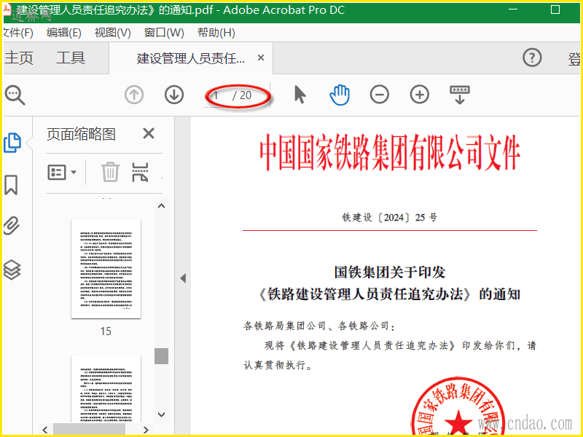Open the help question mark icon

(532, 58)
